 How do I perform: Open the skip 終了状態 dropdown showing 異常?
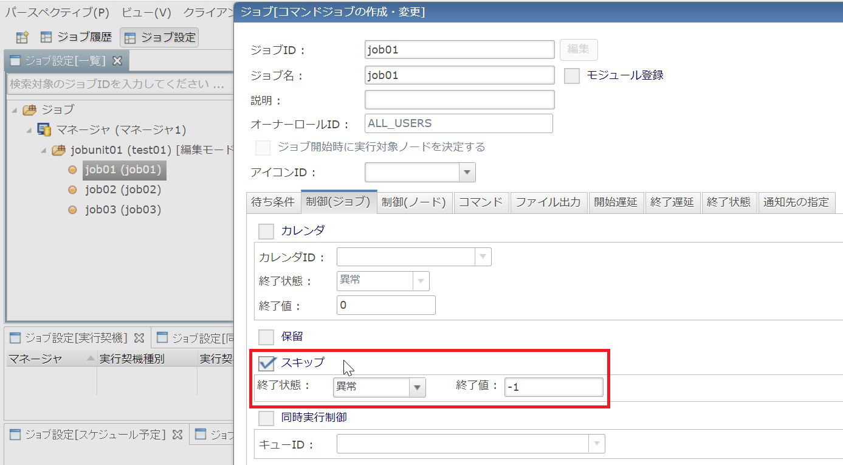point(417,387)
